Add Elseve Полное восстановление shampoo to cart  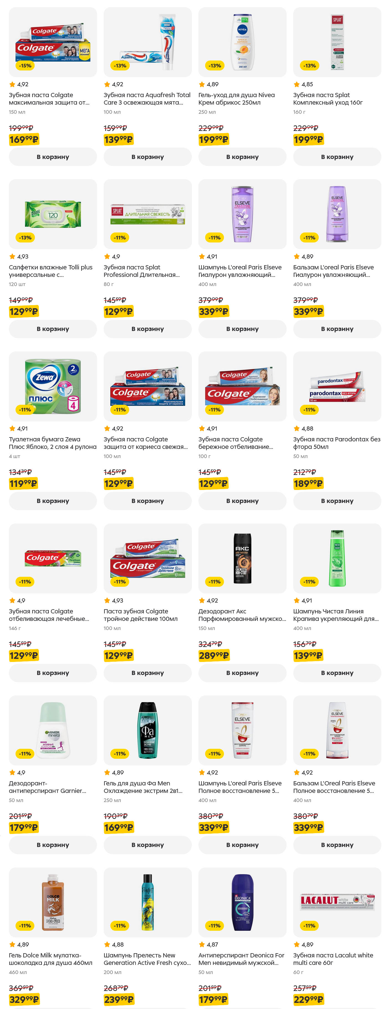(x=242, y=844)
